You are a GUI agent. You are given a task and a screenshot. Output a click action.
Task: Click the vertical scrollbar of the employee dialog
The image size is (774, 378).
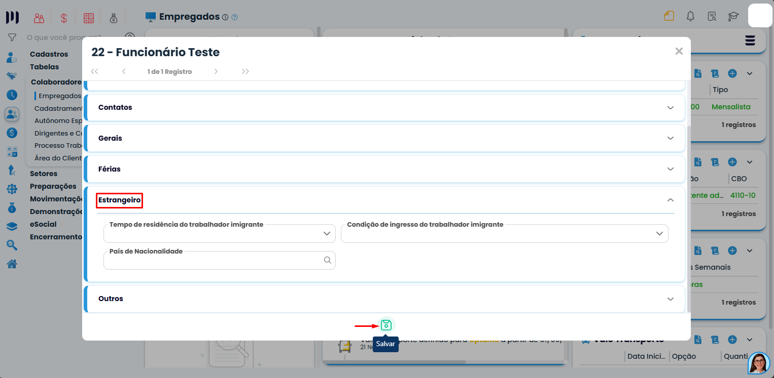pyautogui.click(x=688, y=219)
